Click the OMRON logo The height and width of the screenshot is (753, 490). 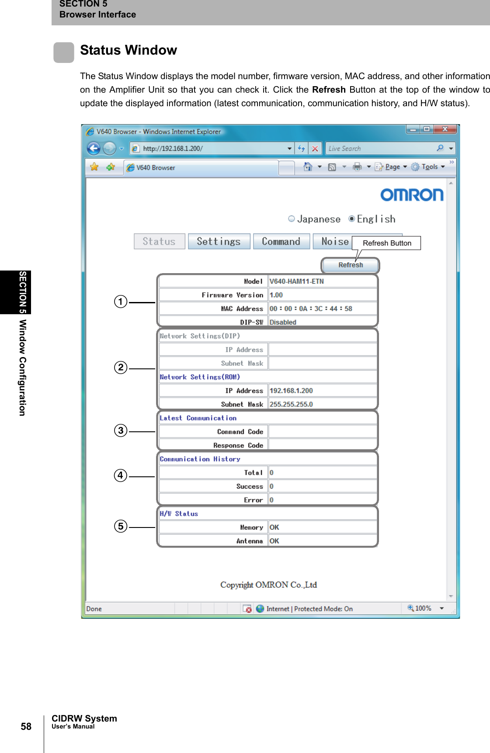[x=412, y=195]
